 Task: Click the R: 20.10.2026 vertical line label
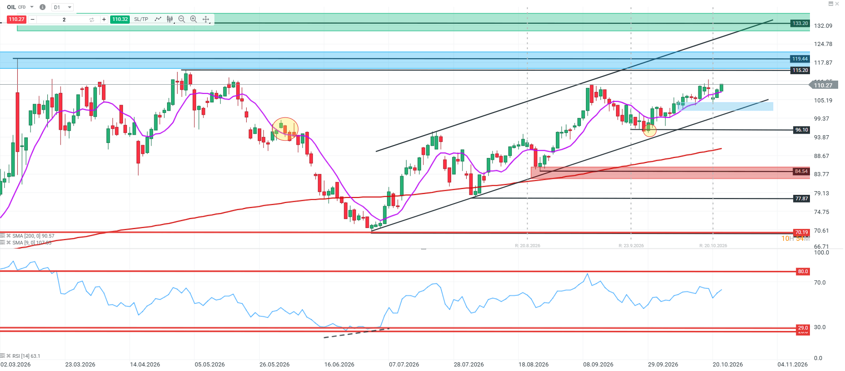click(713, 246)
